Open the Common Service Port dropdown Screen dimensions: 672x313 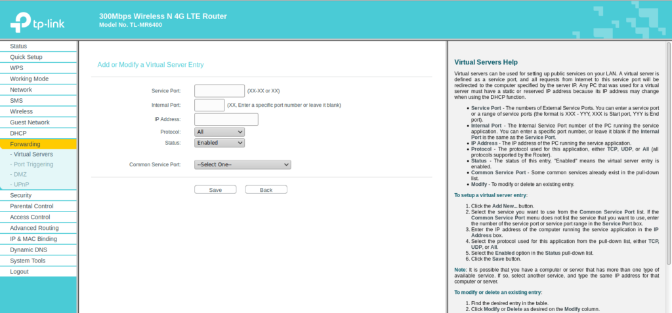(242, 165)
